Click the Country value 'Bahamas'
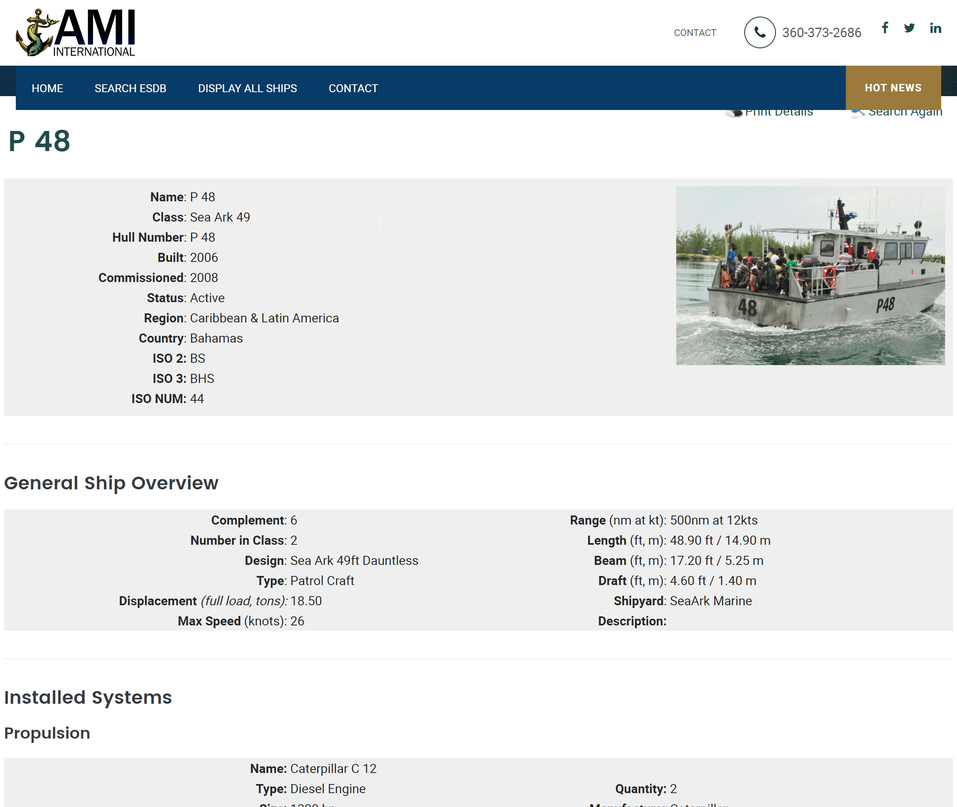This screenshot has height=807, width=957. tap(216, 338)
